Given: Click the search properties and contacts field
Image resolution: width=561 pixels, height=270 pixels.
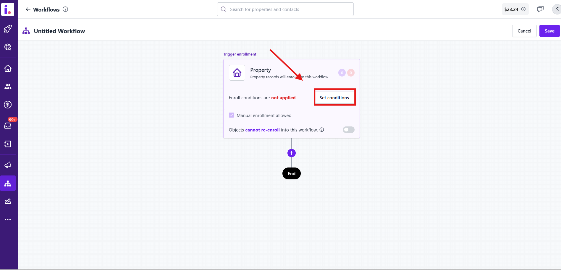Looking at the screenshot, I should pos(285,9).
